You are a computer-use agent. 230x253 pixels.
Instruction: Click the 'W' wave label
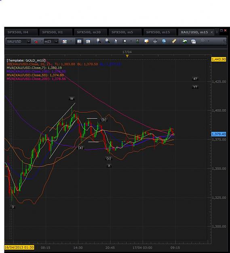(x=72, y=99)
